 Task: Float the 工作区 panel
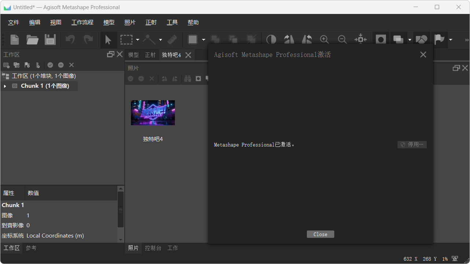click(111, 54)
